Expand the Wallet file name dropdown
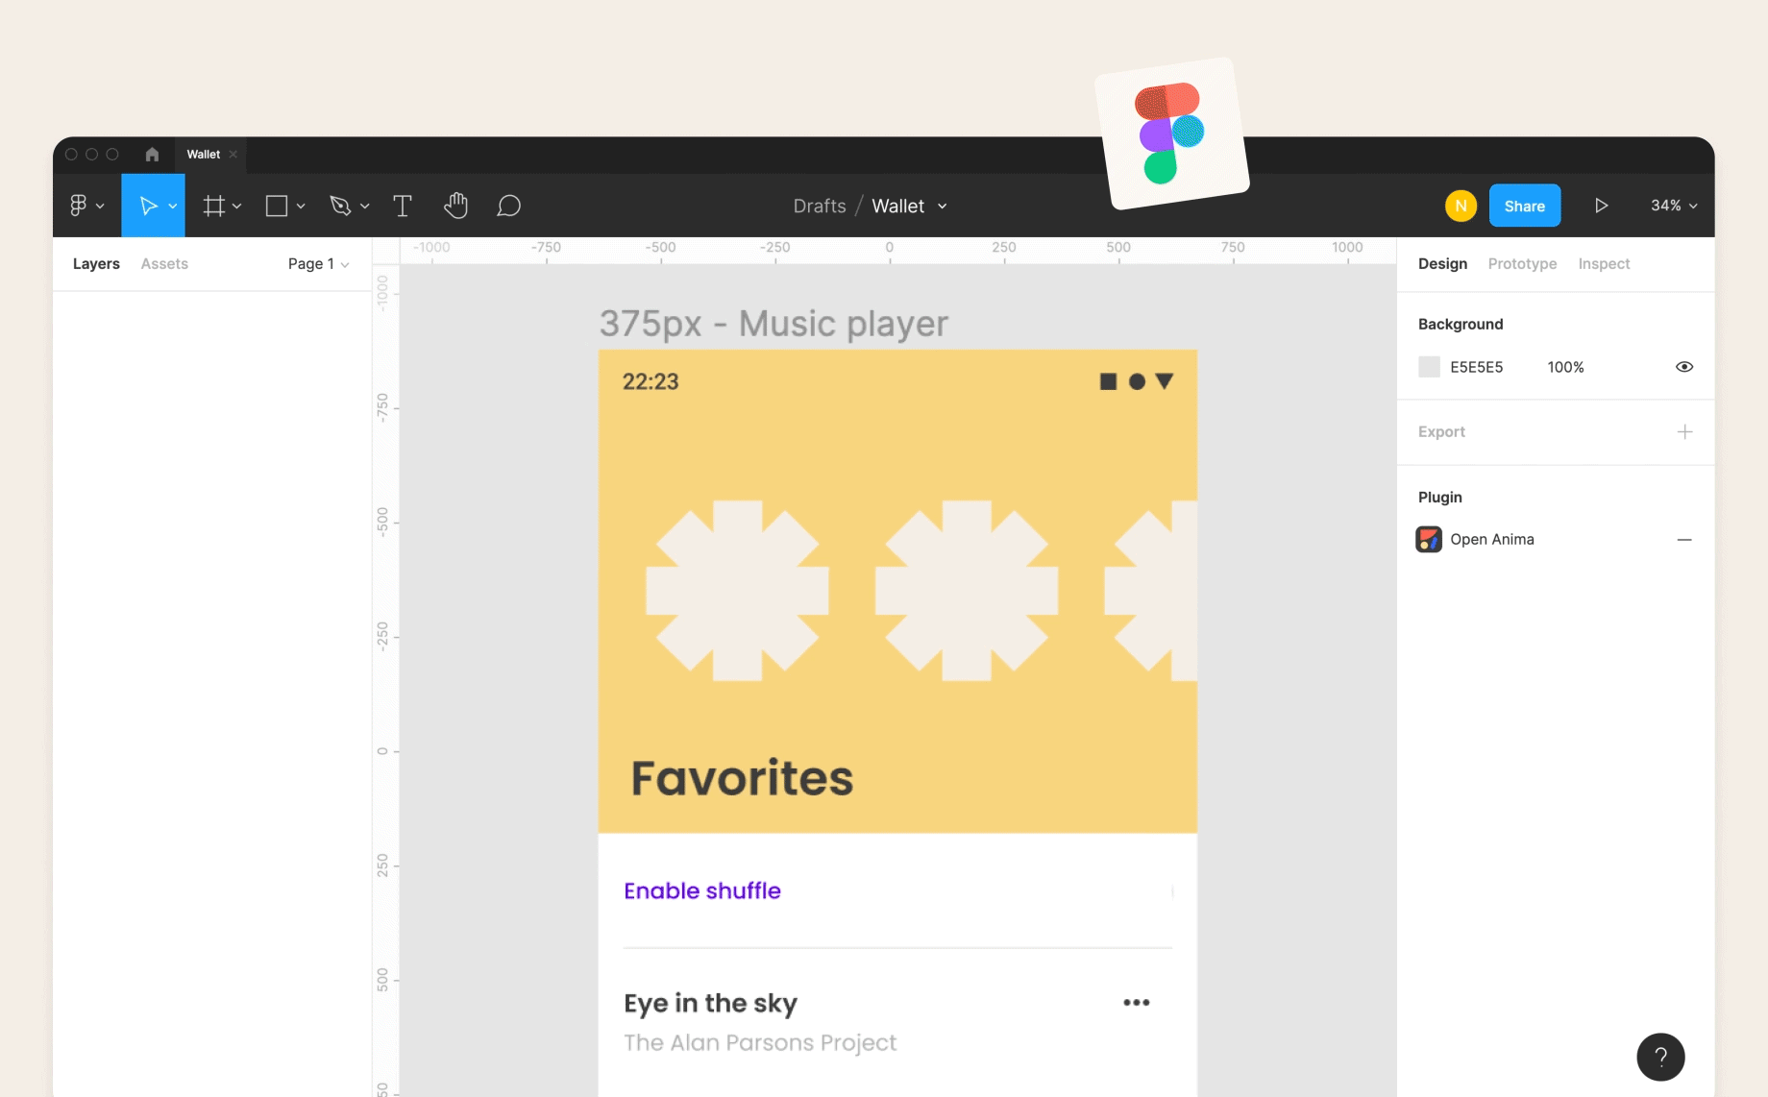This screenshot has height=1097, width=1768. [943, 207]
